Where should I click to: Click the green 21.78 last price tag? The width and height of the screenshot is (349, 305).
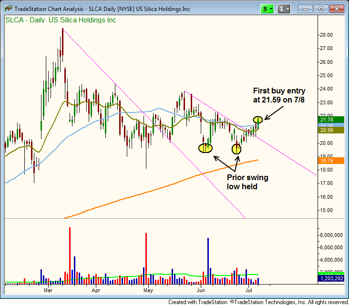[x=331, y=120]
